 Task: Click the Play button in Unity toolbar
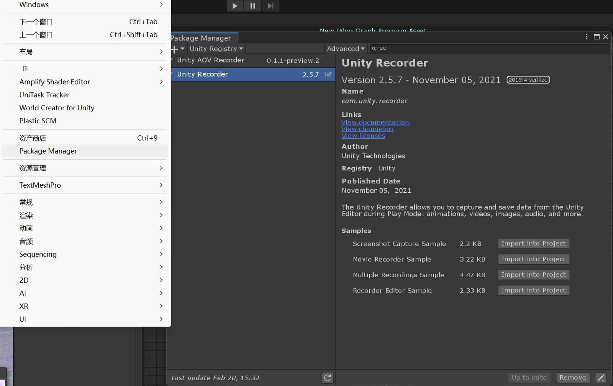235,6
